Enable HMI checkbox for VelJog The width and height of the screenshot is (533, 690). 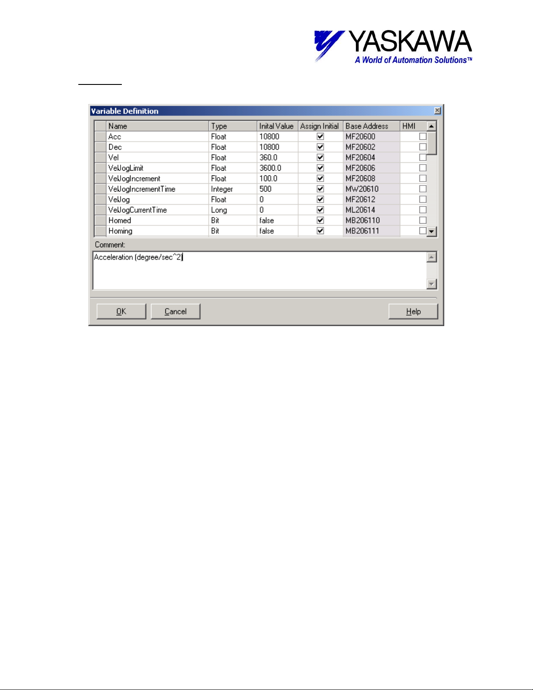422,199
